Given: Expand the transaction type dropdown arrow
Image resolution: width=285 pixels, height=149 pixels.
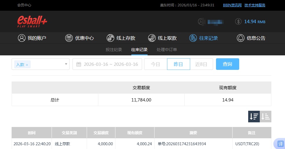Looking at the screenshot, I should tap(66, 64).
